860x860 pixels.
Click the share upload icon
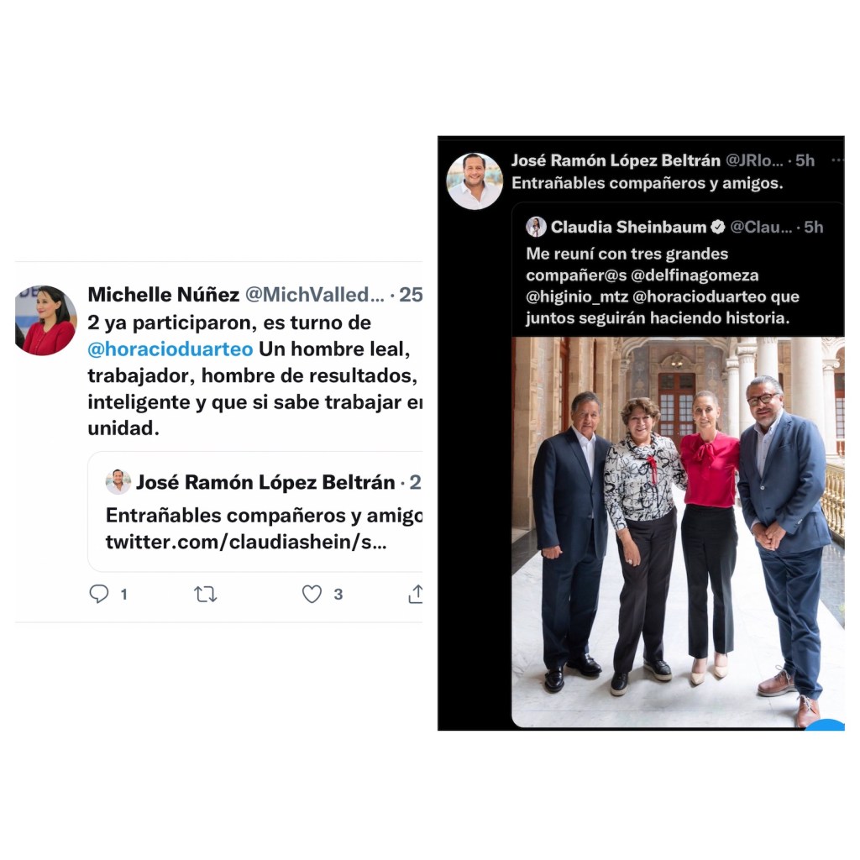click(416, 594)
